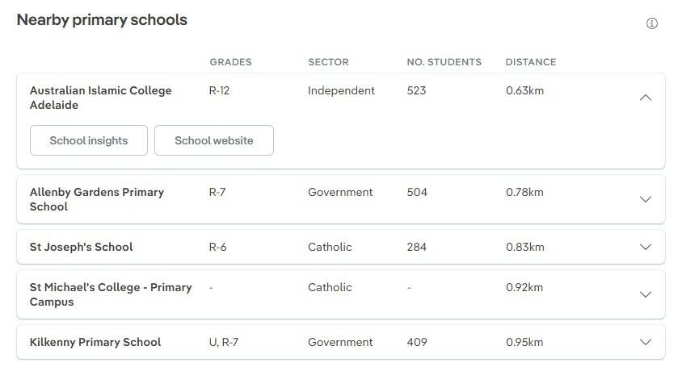Click the DISTANCE column header
The image size is (682, 375).
click(x=531, y=62)
